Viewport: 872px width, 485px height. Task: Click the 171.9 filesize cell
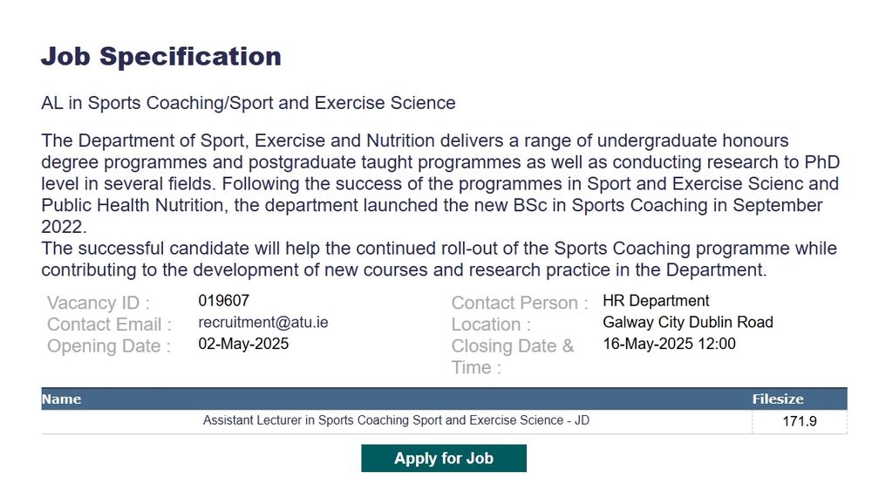(x=799, y=421)
